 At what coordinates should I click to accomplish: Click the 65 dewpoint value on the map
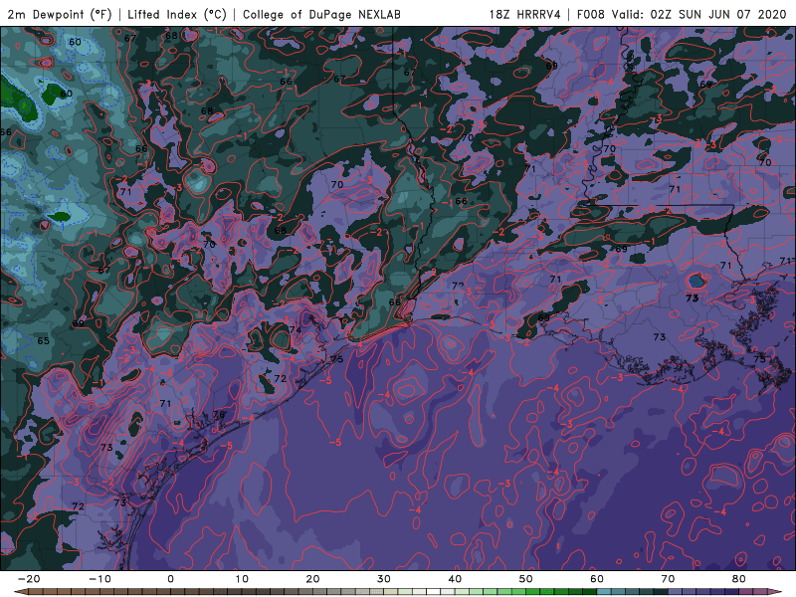tap(44, 340)
